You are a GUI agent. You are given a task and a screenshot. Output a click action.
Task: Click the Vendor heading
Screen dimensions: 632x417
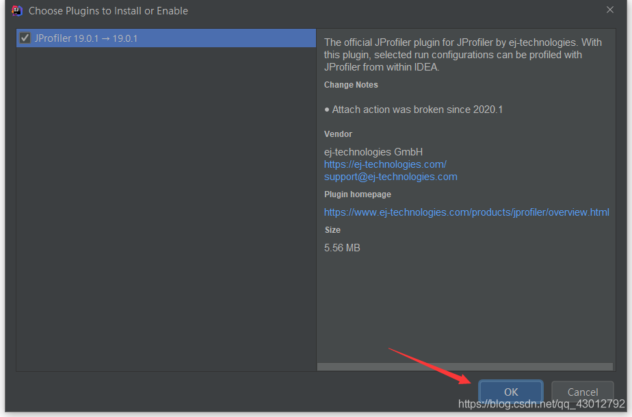pyautogui.click(x=338, y=134)
